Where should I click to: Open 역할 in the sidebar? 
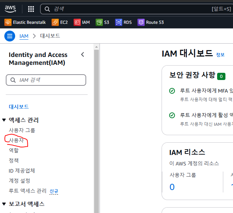14,150
